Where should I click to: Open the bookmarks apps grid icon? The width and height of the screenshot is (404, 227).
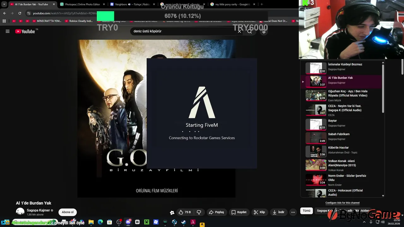(x=4, y=21)
